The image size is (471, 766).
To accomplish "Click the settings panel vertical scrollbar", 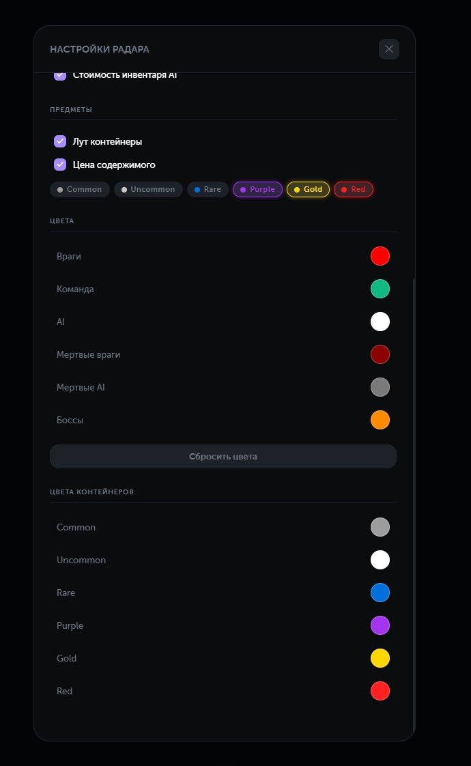I will click(x=414, y=478).
